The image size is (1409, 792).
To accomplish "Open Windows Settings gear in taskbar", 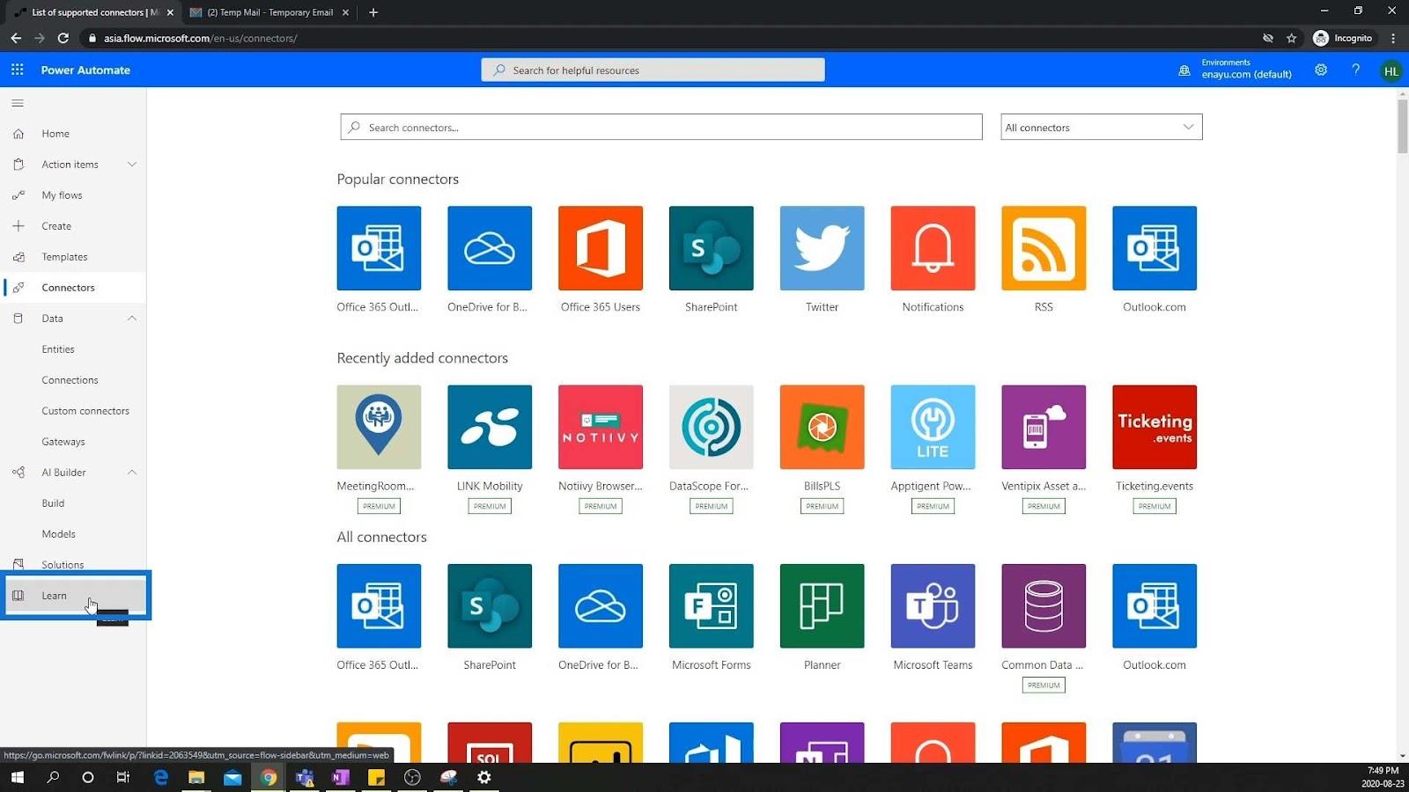I will point(483,777).
